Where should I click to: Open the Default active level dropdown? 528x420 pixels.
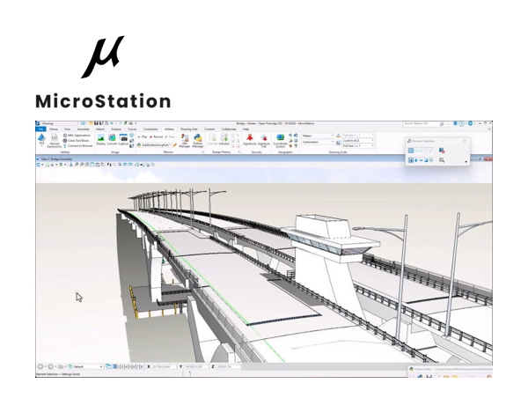point(85,366)
